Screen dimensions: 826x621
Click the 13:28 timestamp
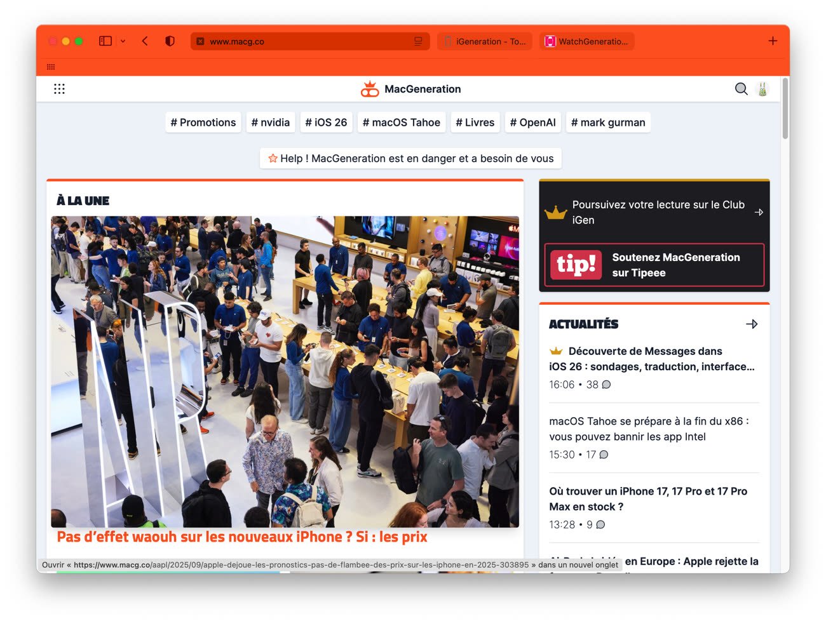tap(562, 524)
